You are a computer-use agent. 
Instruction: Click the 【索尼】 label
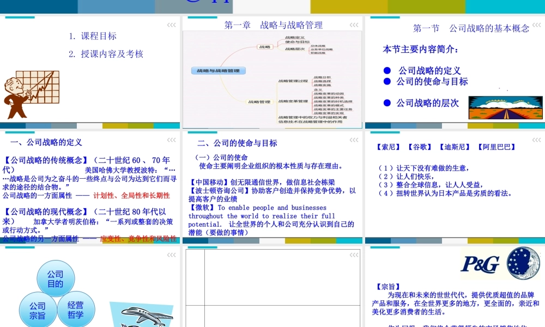click(389, 147)
